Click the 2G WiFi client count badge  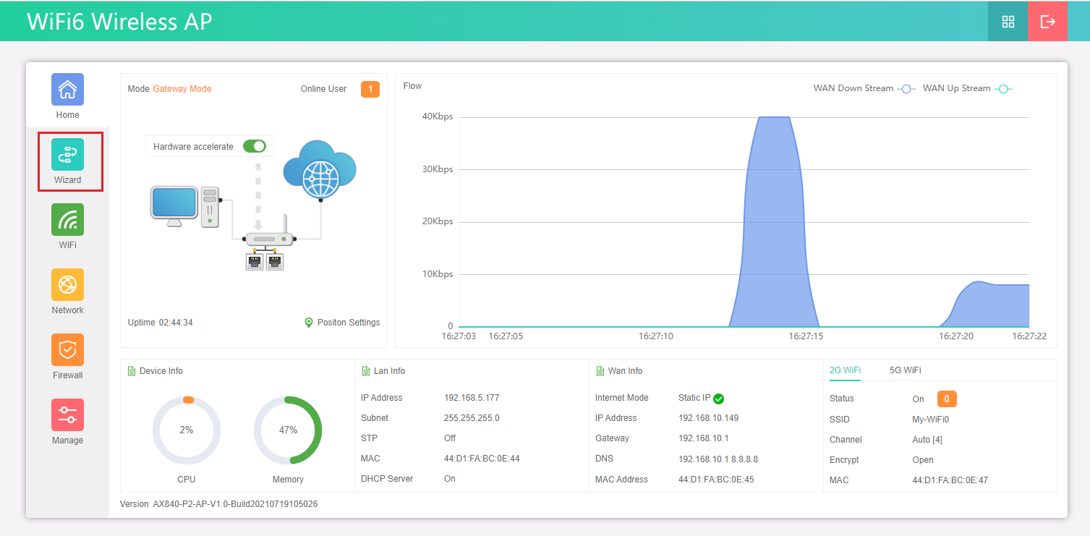(x=947, y=399)
